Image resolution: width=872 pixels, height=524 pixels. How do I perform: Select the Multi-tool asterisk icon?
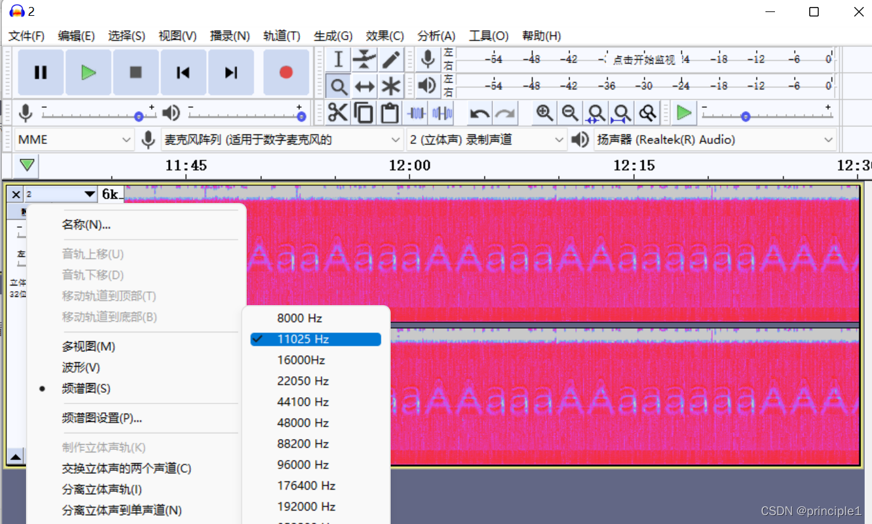click(391, 86)
